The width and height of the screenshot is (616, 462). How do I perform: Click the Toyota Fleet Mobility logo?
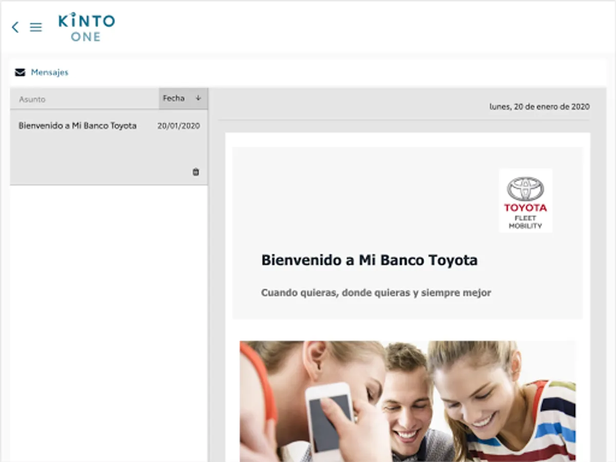coord(526,201)
